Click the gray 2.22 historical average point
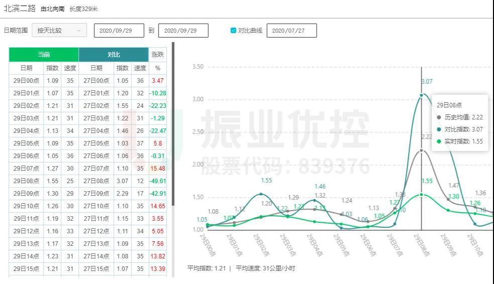The height and width of the screenshot is (284, 494). [x=421, y=150]
